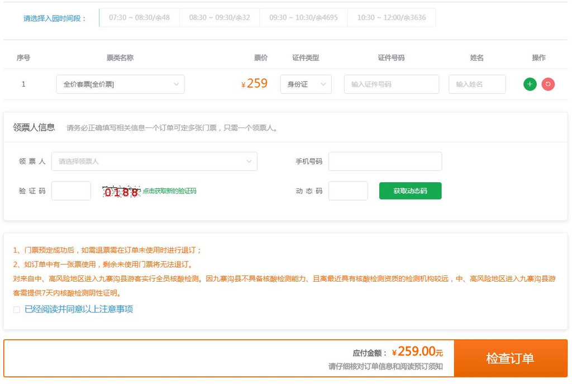Screen dimensions: 572x384
Task: Click the captcha image showing 0188
Action: (121, 192)
